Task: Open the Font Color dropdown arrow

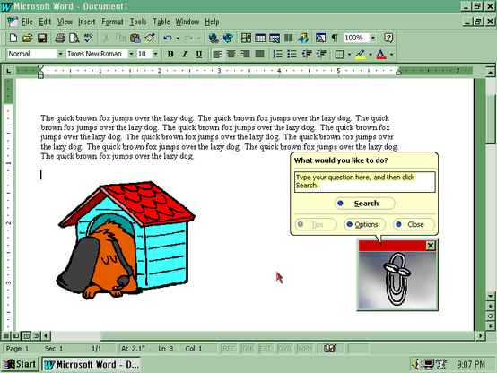Action: point(392,54)
